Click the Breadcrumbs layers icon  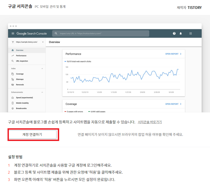point(13,108)
